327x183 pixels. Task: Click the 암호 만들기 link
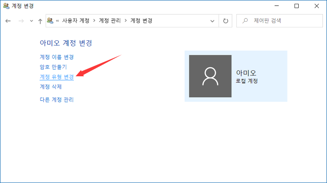[x=53, y=67]
